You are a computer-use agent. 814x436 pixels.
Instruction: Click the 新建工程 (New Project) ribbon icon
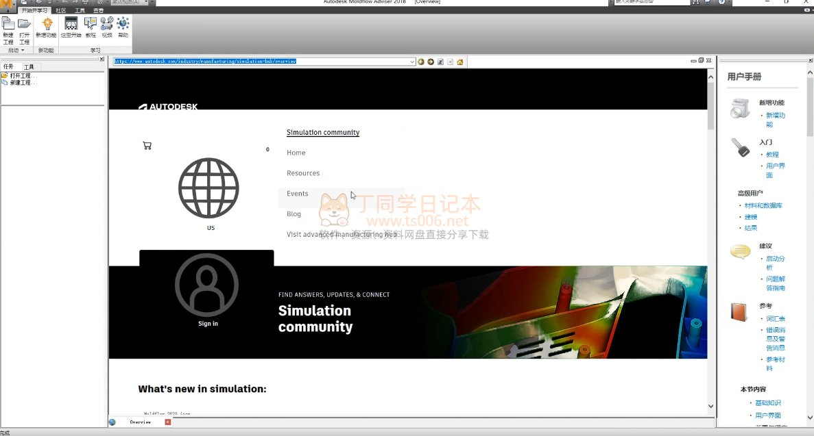(8, 27)
